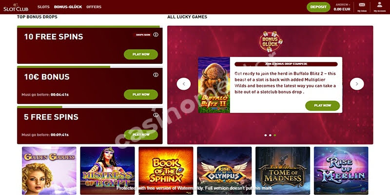Screen dimensions: 390x195
Task: Open the Rise of Merlin game thumbnail
Action: click(341, 170)
